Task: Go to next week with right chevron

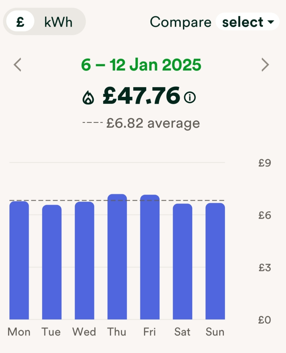Action: click(x=265, y=65)
